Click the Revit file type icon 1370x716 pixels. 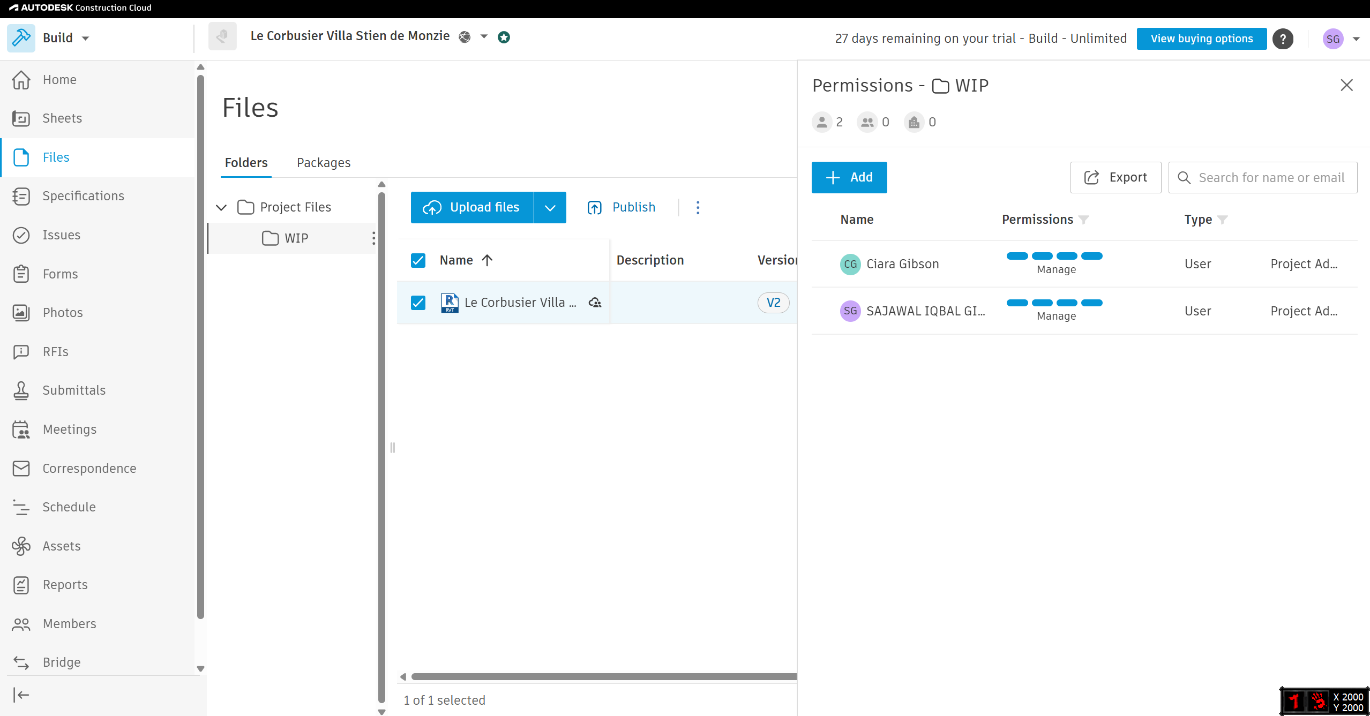(450, 303)
